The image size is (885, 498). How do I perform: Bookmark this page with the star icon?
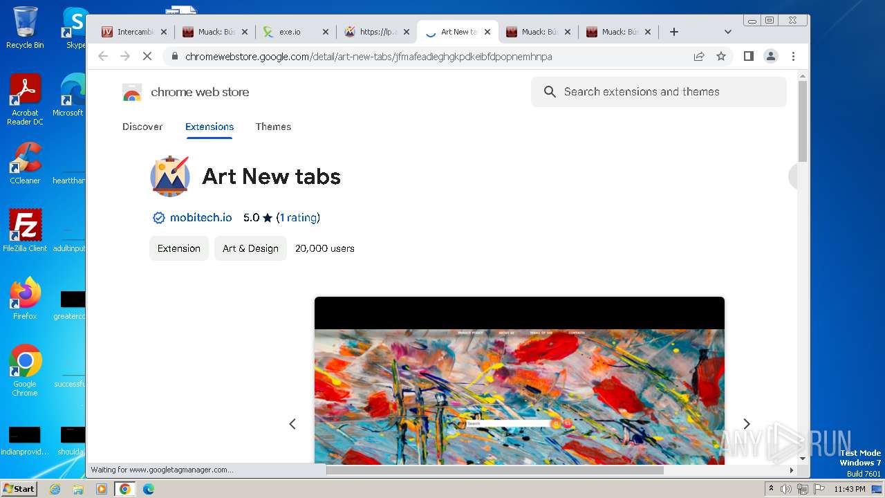721,56
